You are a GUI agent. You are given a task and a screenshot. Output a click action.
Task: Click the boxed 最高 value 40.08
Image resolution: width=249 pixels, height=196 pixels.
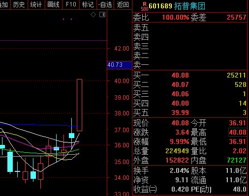[x=238, y=132]
